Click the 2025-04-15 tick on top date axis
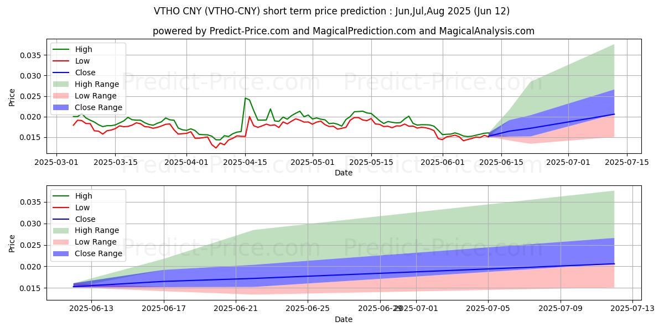This screenshot has height=332, width=664. [x=245, y=162]
